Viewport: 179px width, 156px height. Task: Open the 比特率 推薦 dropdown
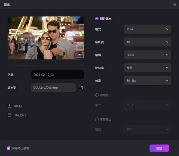click(147, 68)
